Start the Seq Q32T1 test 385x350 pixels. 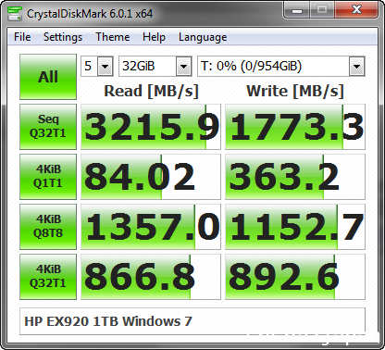pos(48,127)
